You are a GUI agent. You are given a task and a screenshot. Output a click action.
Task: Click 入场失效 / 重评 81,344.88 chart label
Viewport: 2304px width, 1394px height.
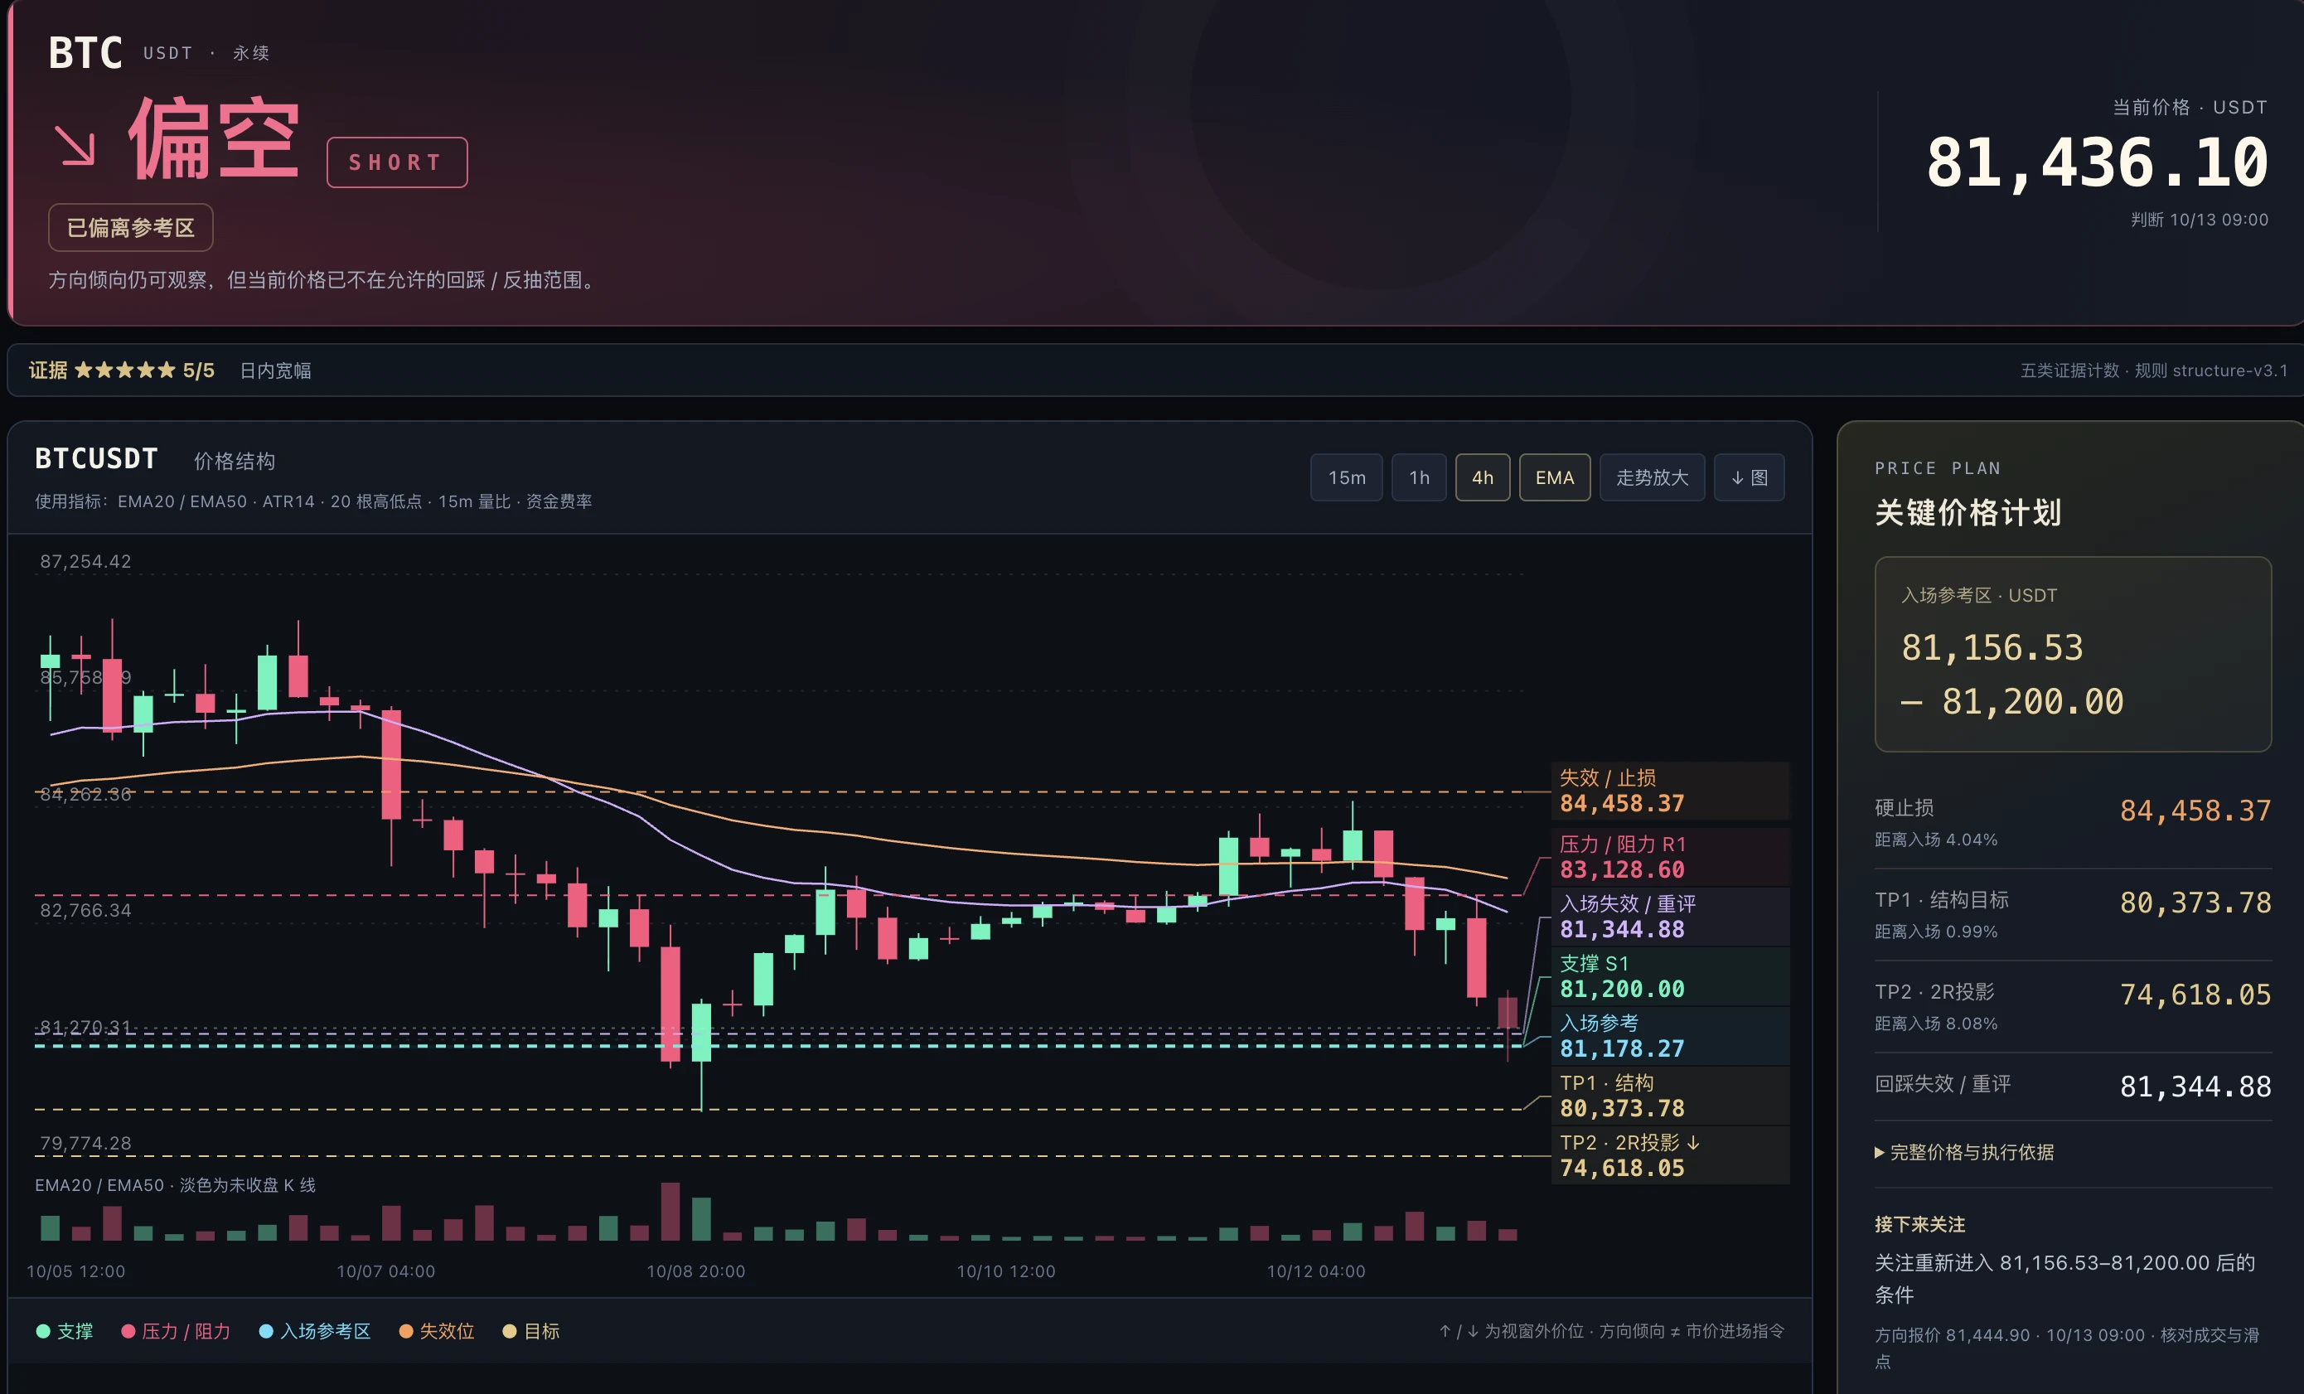[1670, 917]
